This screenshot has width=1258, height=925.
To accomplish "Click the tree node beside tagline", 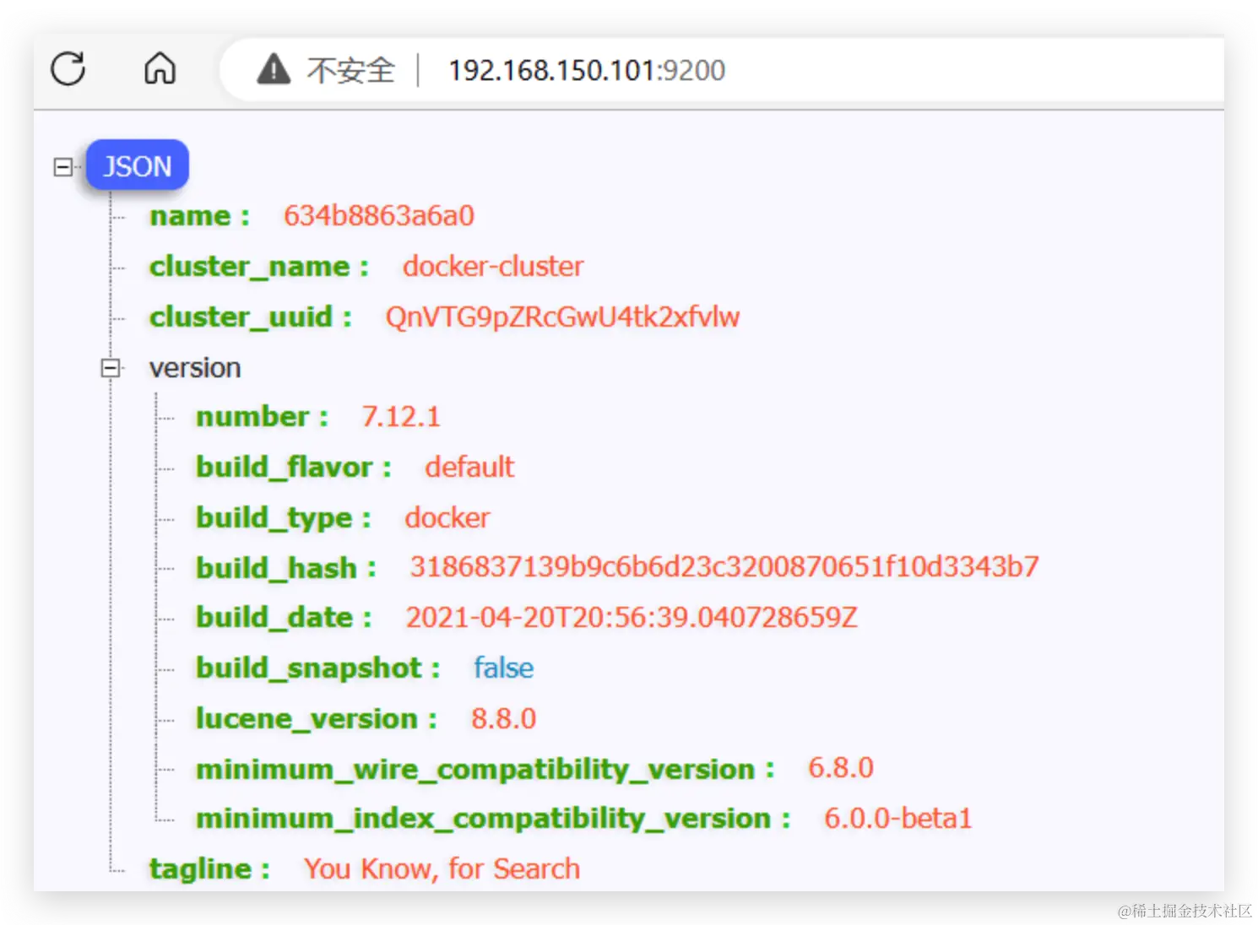I will coord(118,868).
